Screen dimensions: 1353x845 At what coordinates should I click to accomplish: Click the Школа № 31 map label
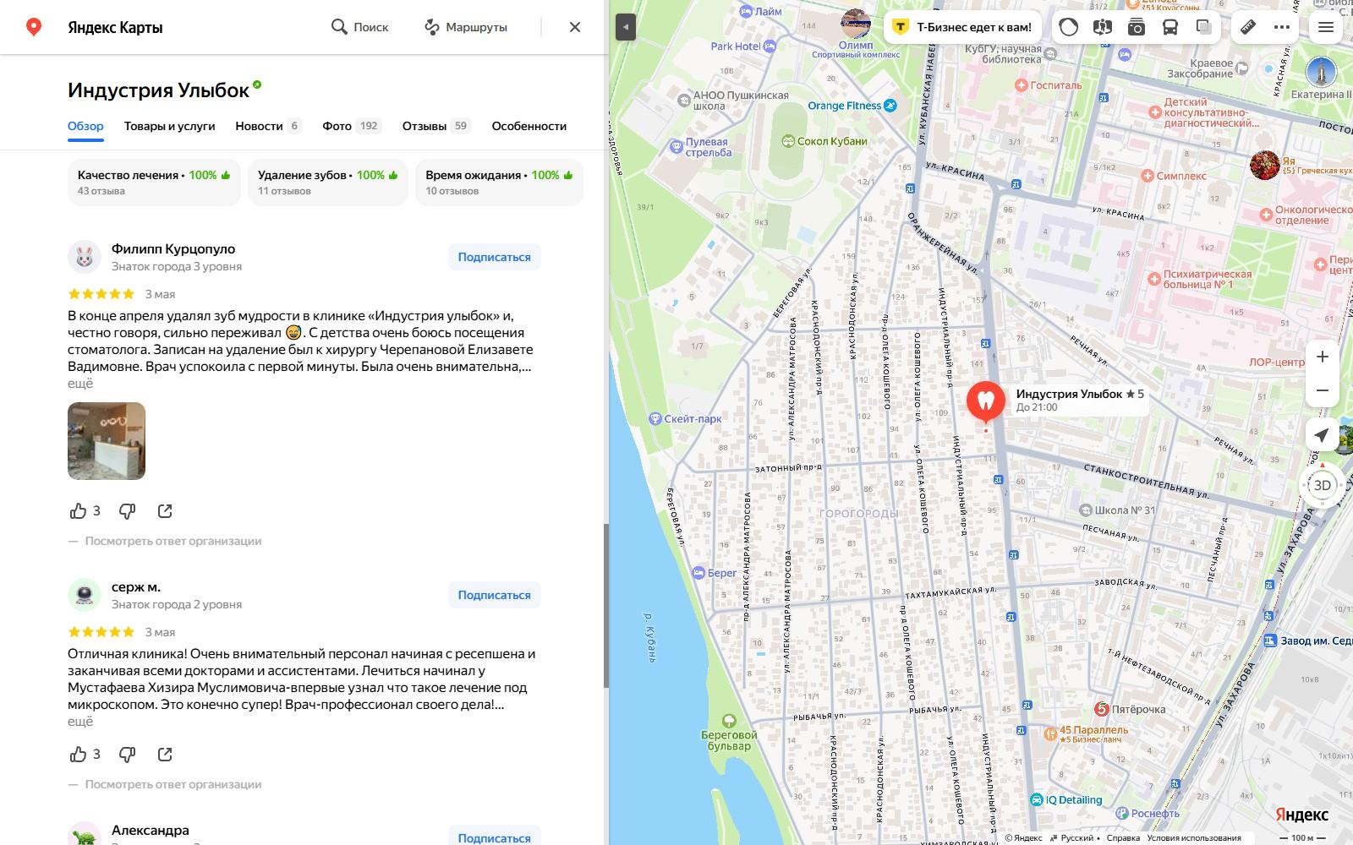coord(1117,510)
